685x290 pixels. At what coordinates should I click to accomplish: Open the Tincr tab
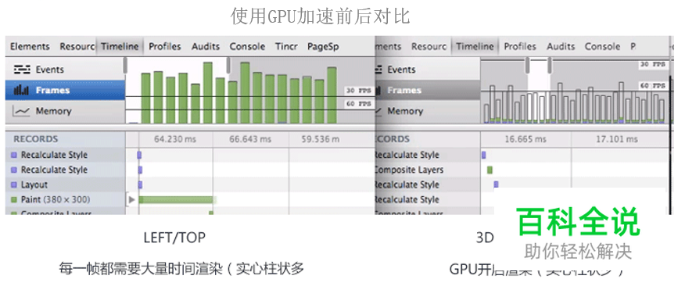[x=286, y=46]
